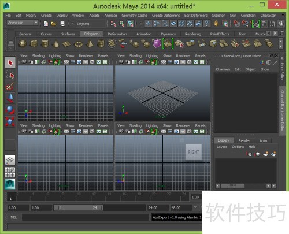Open Options menu in Layer Editor
The width and height of the screenshot is (289, 234).
tap(238, 147)
